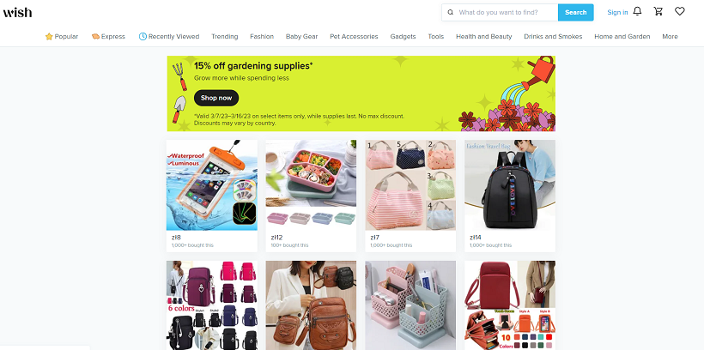Open Recently Viewed with clock icon

point(169,36)
